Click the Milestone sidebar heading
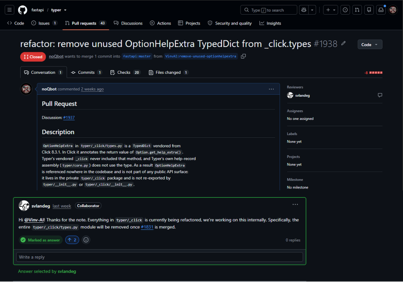 coord(295,180)
